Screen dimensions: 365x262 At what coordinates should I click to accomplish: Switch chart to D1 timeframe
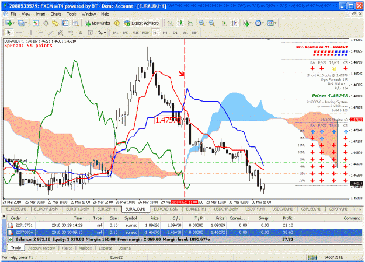coord(175,33)
